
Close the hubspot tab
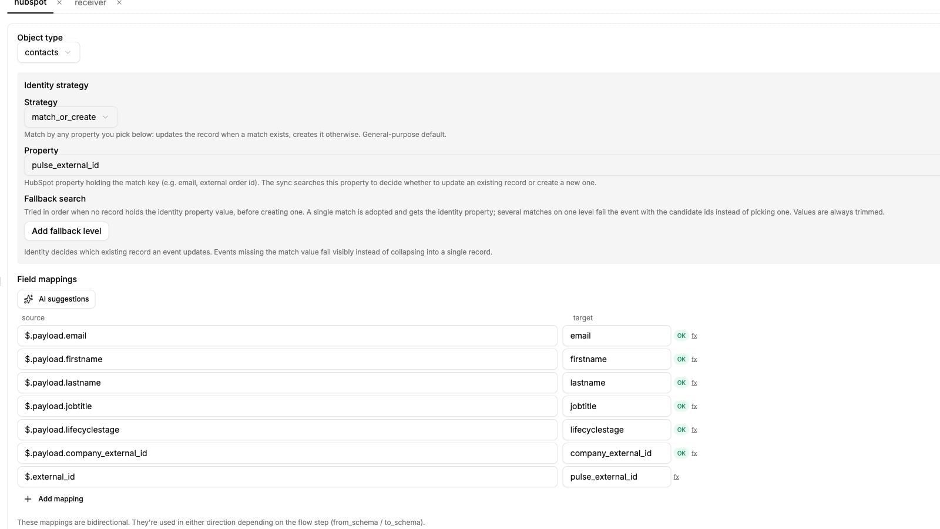(59, 3)
